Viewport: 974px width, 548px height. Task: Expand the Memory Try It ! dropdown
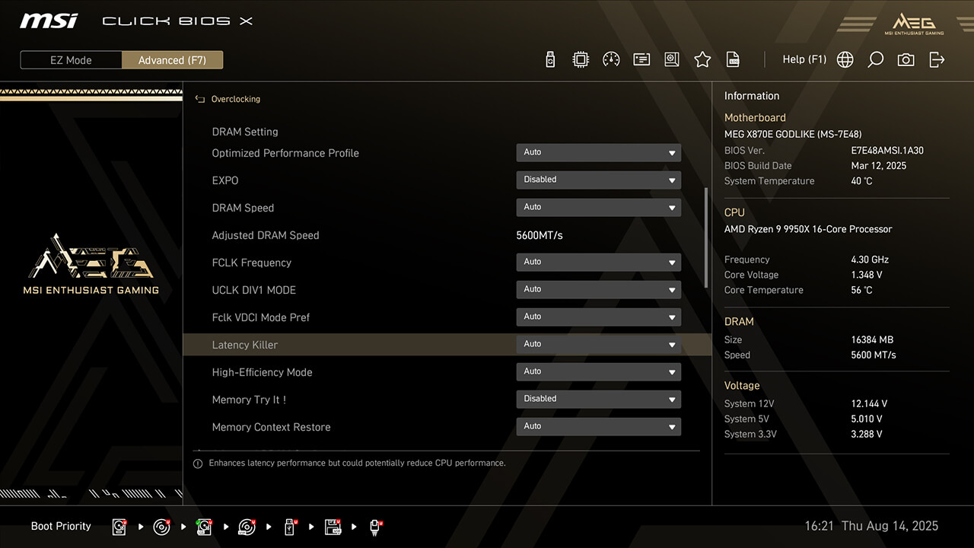tap(598, 400)
